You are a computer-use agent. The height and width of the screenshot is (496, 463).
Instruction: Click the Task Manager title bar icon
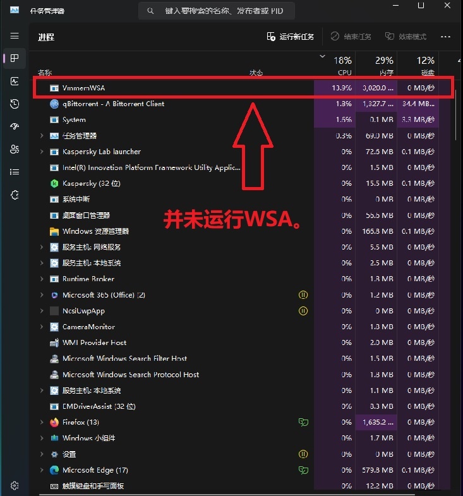15,10
